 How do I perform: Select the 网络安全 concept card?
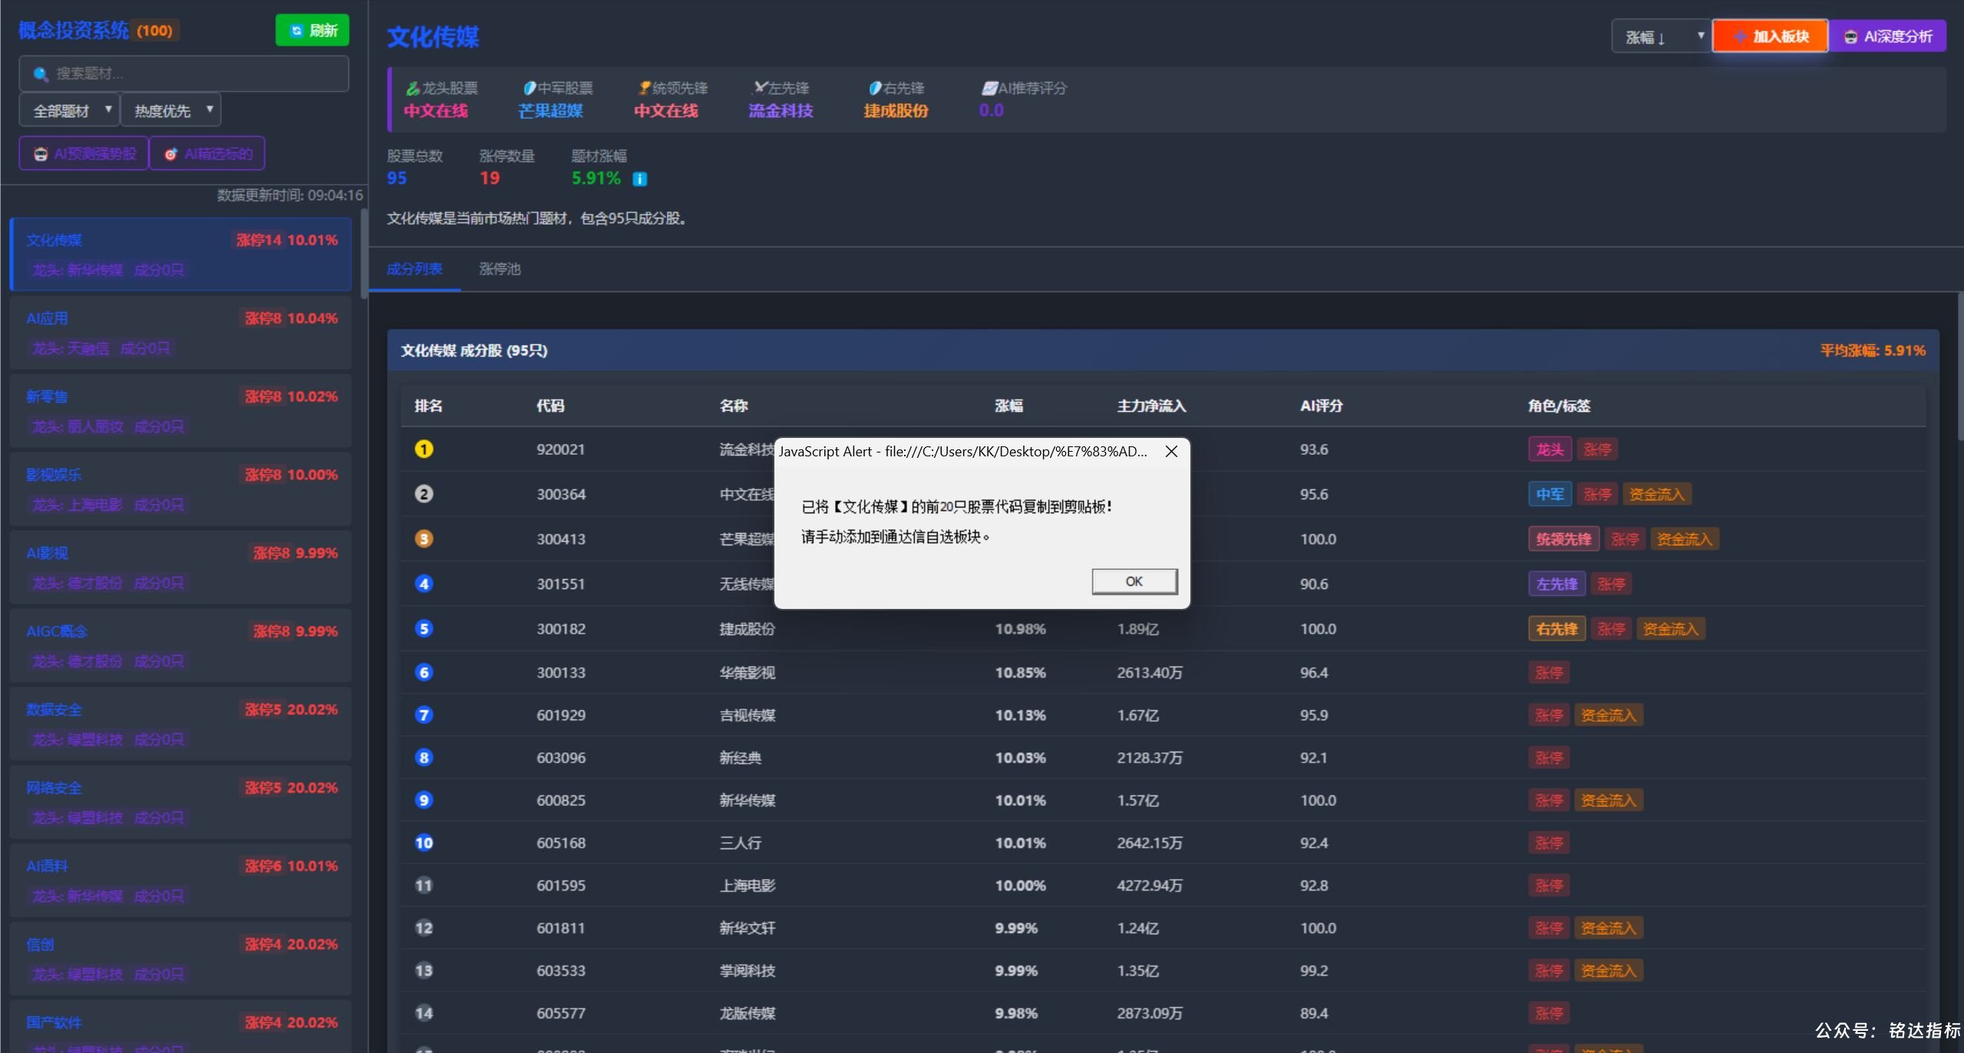pyautogui.click(x=181, y=802)
